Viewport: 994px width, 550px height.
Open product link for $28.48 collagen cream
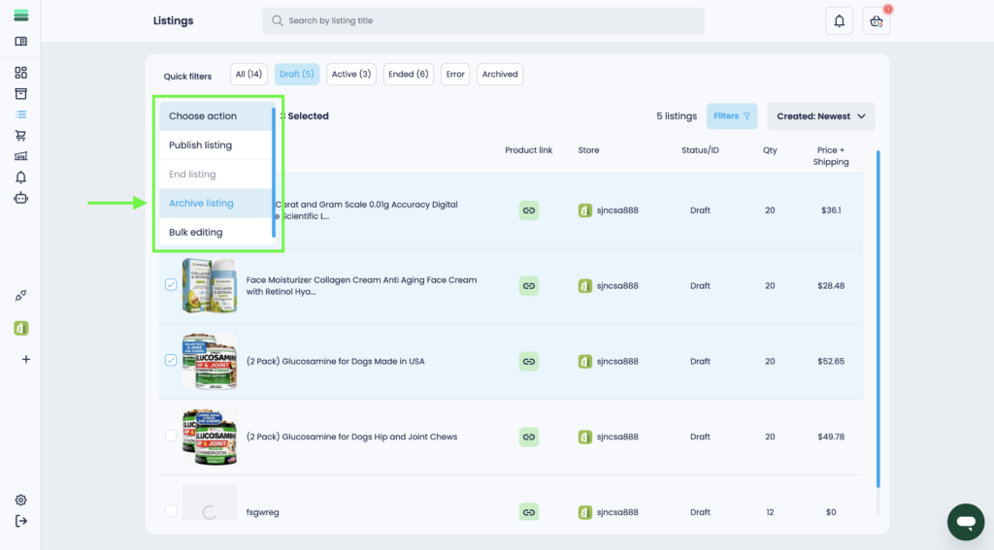pyautogui.click(x=528, y=286)
